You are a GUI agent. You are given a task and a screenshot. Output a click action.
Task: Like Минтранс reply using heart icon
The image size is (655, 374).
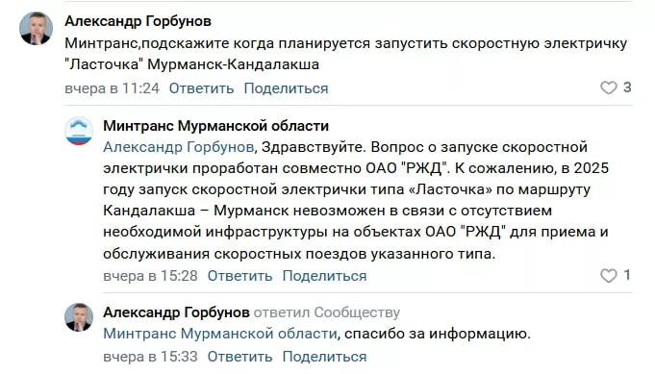pos(608,276)
